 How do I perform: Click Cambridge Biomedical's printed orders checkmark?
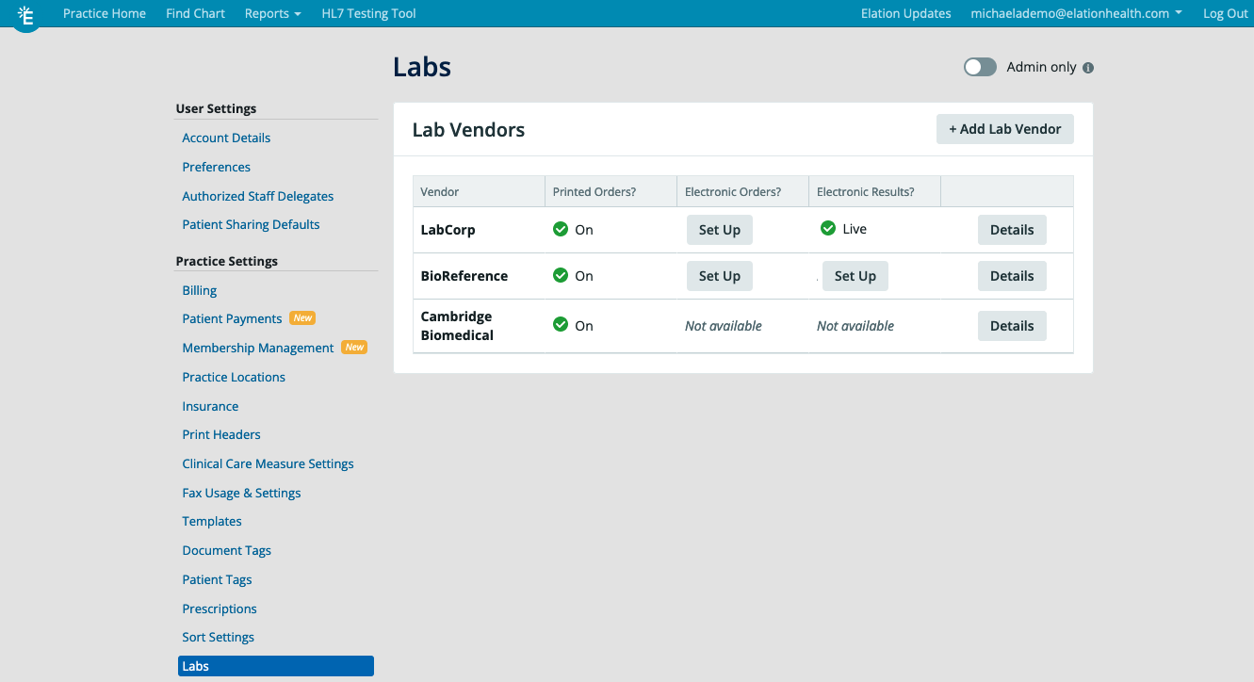(x=560, y=325)
